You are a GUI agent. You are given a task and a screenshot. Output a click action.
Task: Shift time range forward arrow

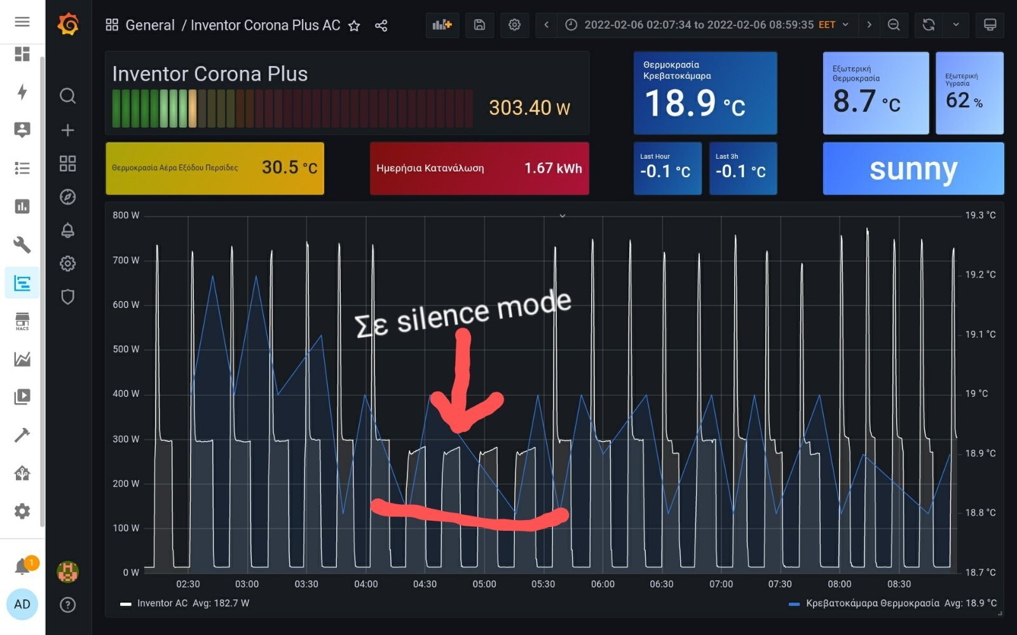tap(869, 25)
